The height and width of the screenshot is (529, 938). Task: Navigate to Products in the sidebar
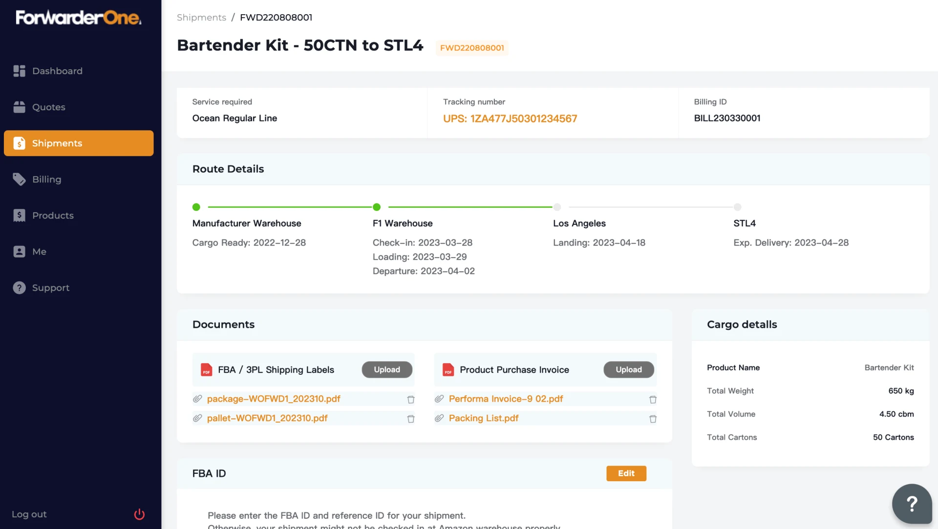point(79,216)
